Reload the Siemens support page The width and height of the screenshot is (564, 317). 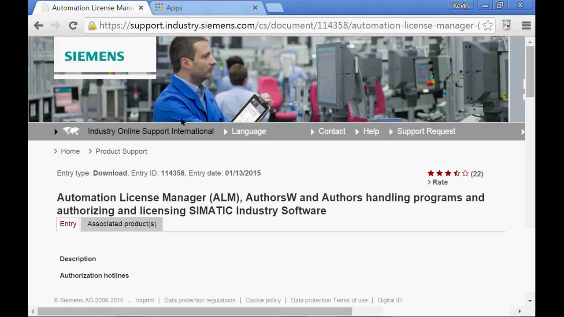click(x=73, y=26)
